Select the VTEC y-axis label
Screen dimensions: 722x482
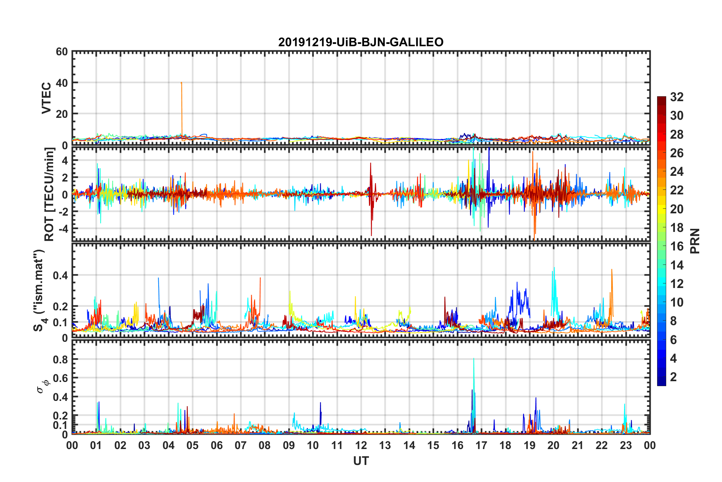[x=46, y=98]
